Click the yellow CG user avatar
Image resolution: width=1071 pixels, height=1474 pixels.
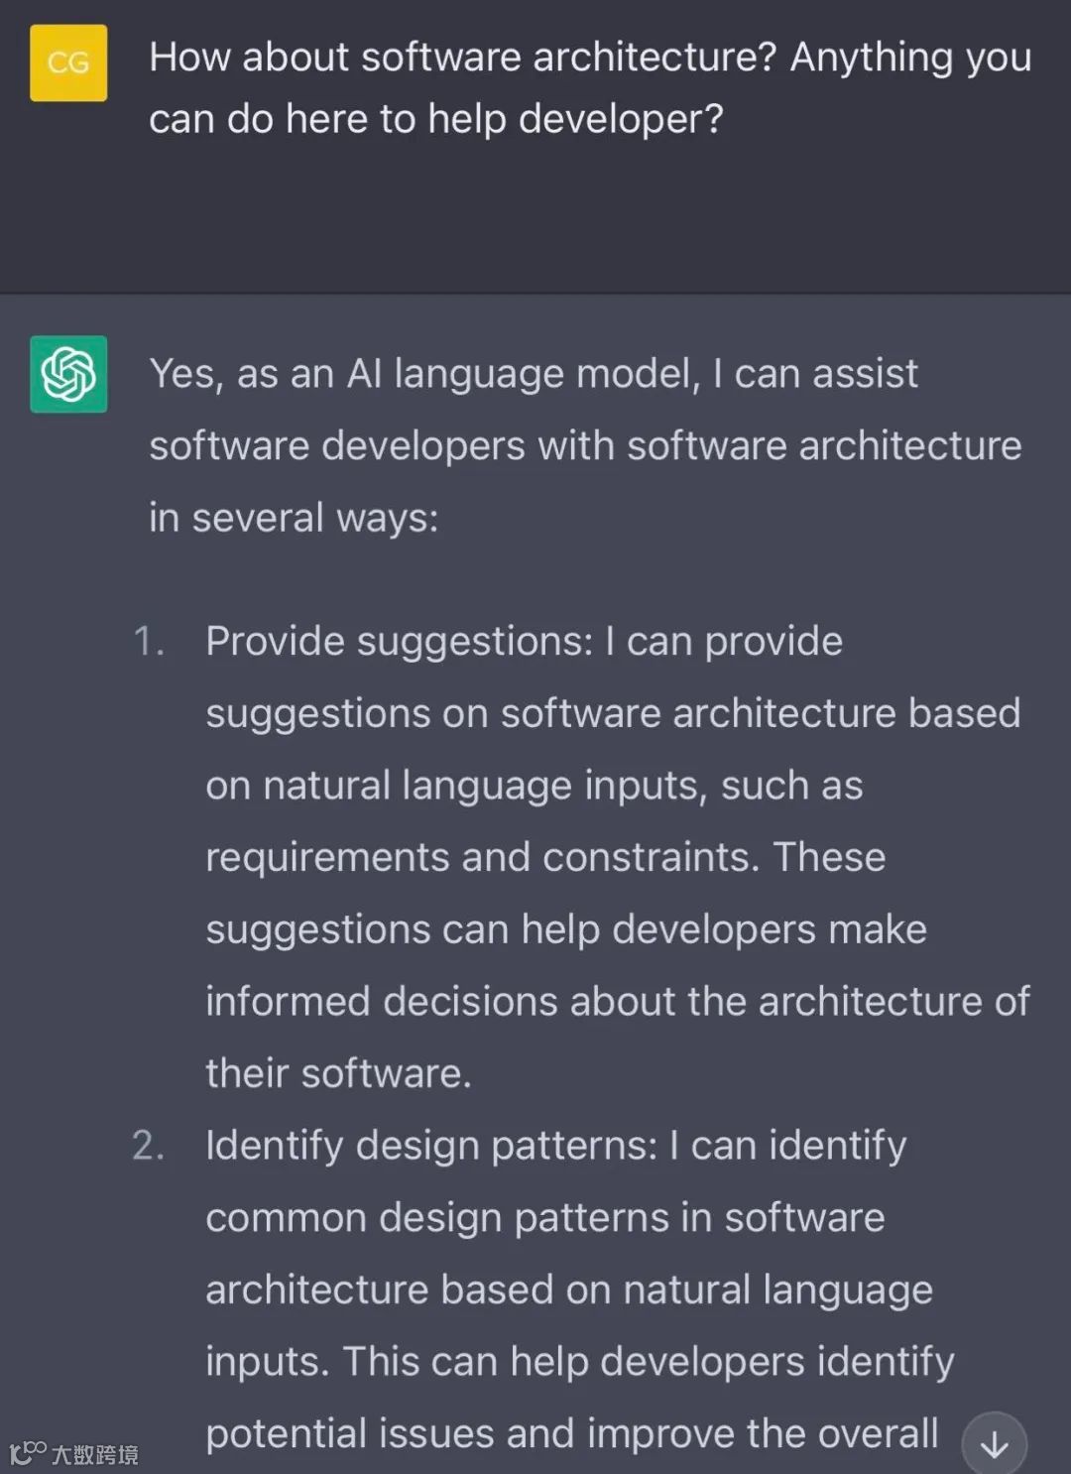68,63
